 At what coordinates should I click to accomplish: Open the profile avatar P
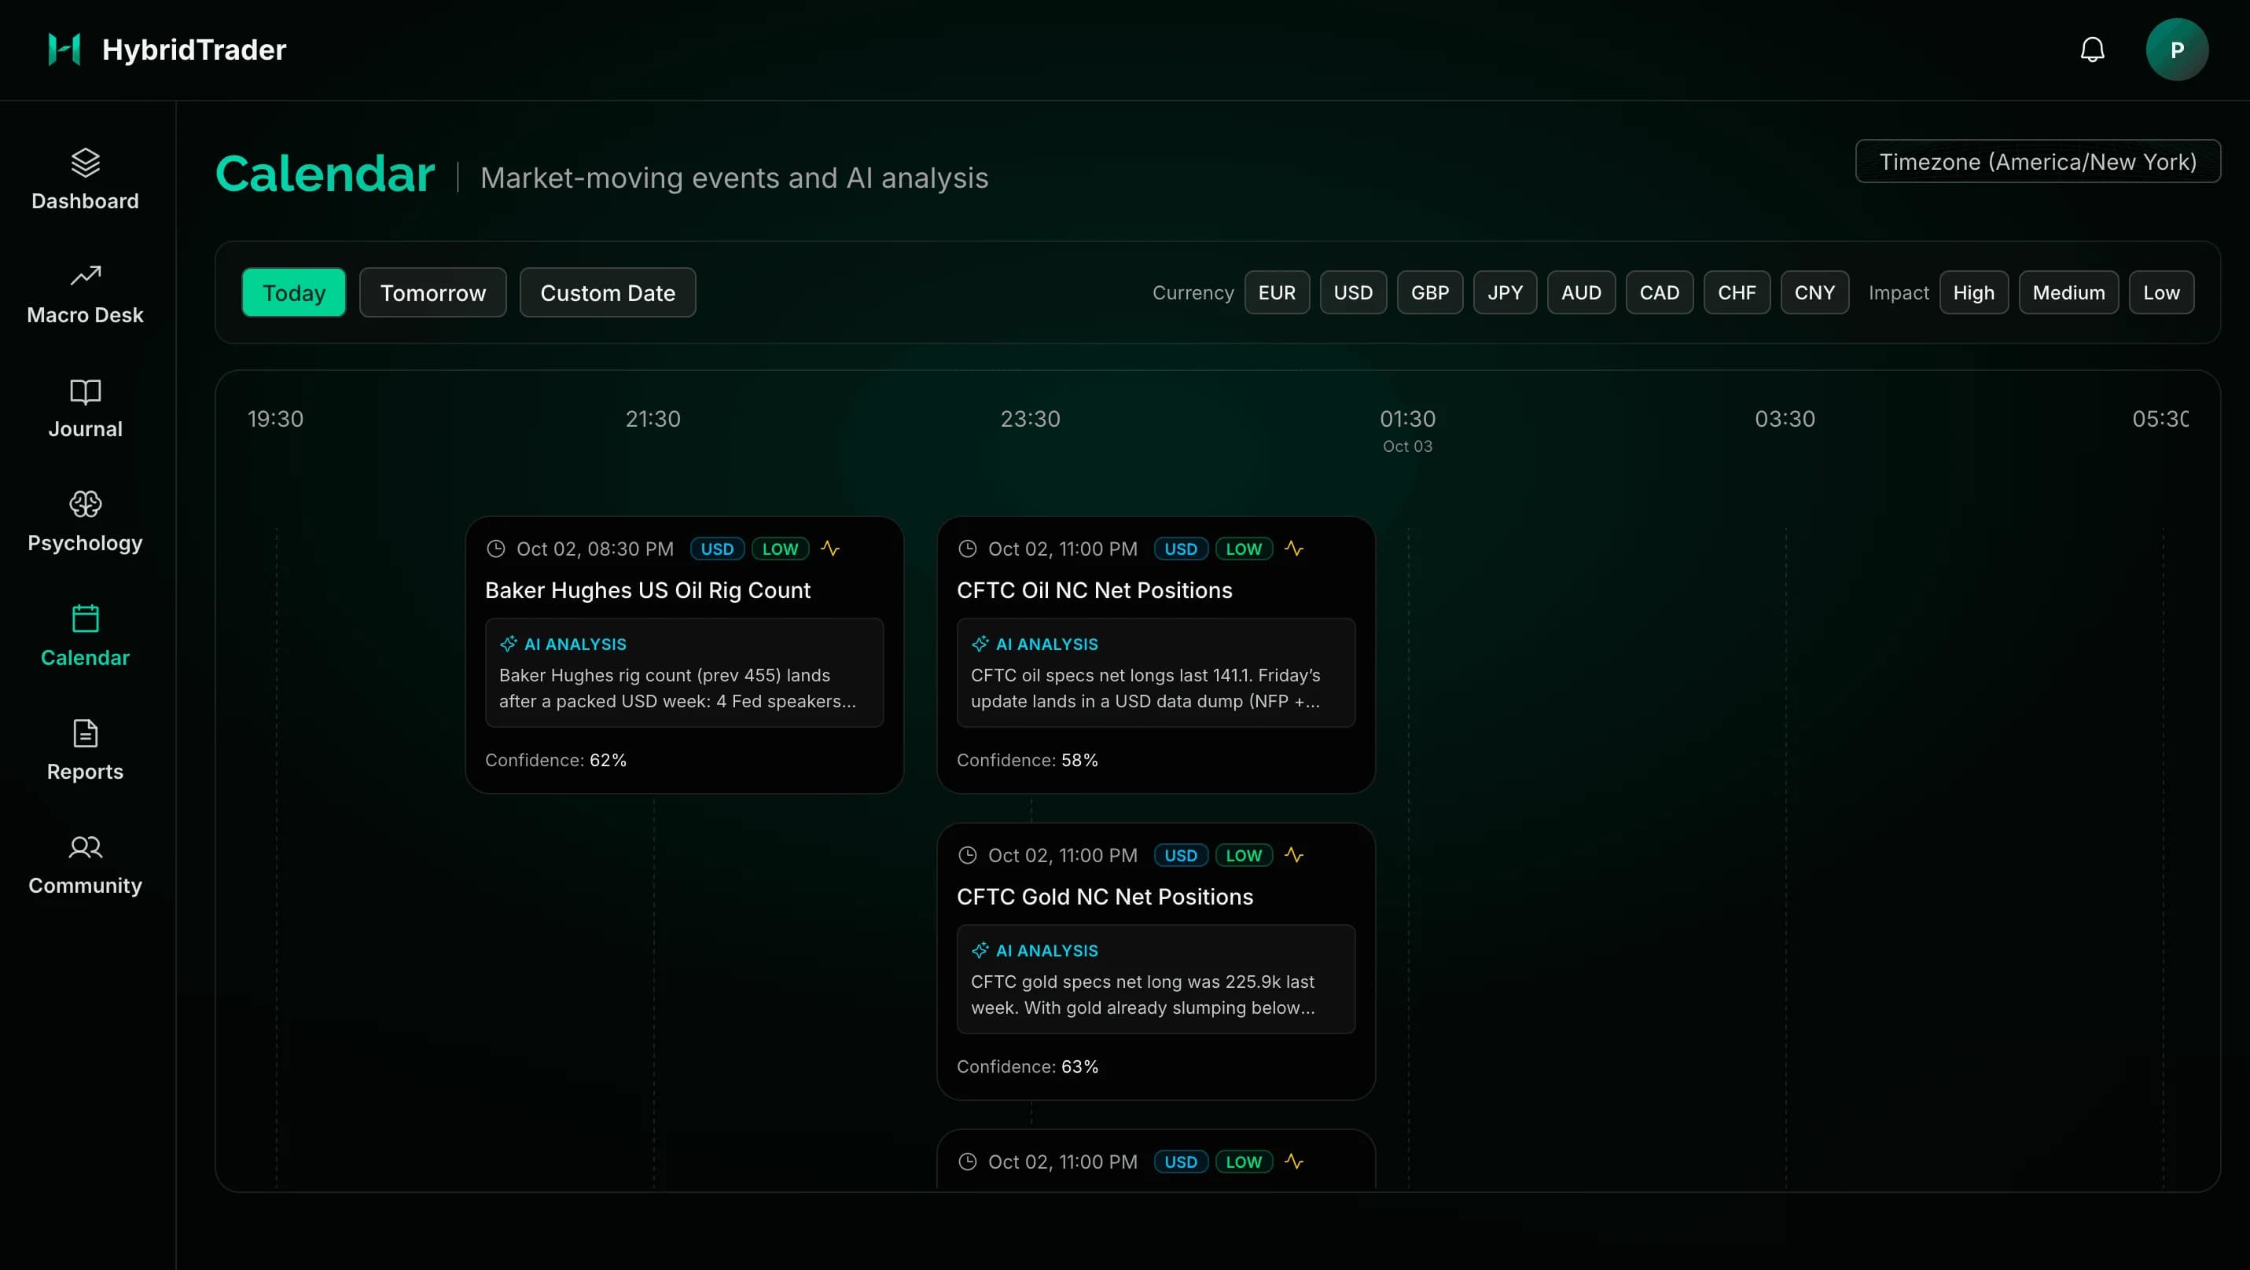point(2177,50)
